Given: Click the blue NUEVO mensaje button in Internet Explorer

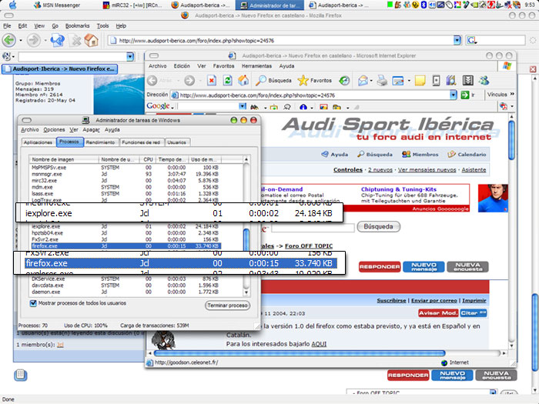Looking at the screenshot, I should (x=423, y=266).
